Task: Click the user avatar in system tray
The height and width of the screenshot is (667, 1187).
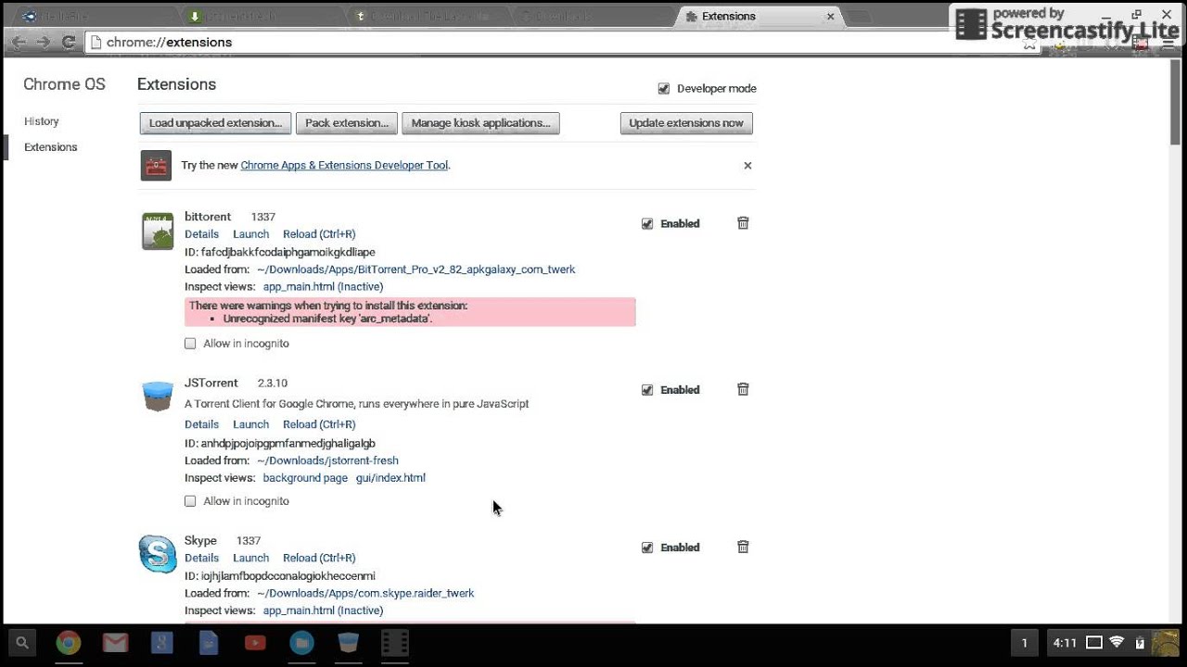Action: click(x=1165, y=643)
